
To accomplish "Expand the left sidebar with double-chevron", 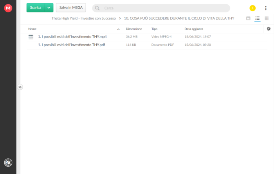I will tap(20, 87).
